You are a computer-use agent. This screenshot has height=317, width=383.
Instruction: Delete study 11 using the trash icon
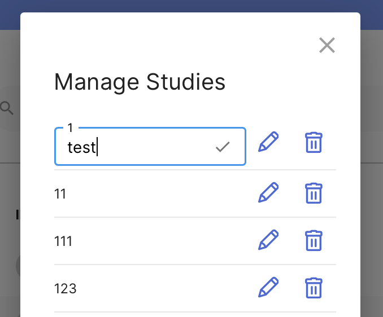tap(314, 193)
